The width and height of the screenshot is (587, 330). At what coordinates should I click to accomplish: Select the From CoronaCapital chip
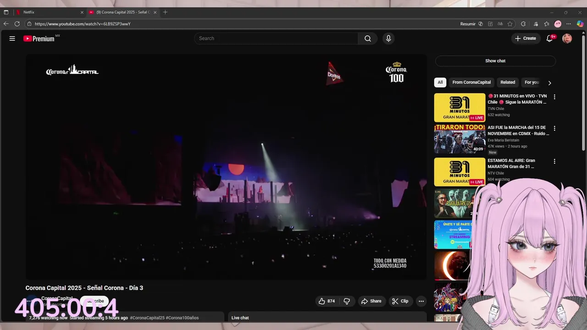[471, 82]
